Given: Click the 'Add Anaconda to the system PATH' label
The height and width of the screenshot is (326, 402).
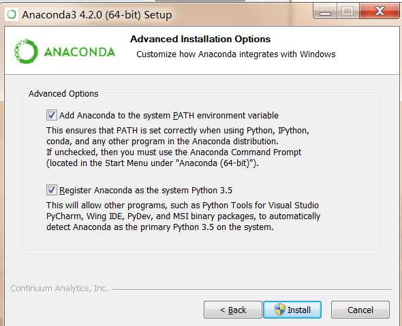Looking at the screenshot, I should click(169, 116).
